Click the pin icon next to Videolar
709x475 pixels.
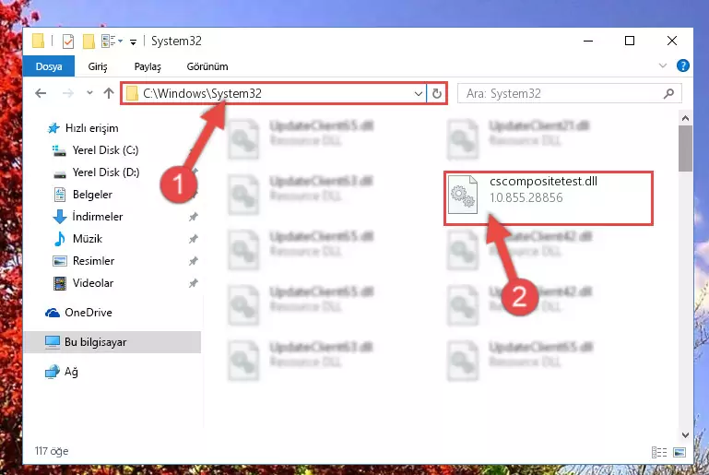194,283
